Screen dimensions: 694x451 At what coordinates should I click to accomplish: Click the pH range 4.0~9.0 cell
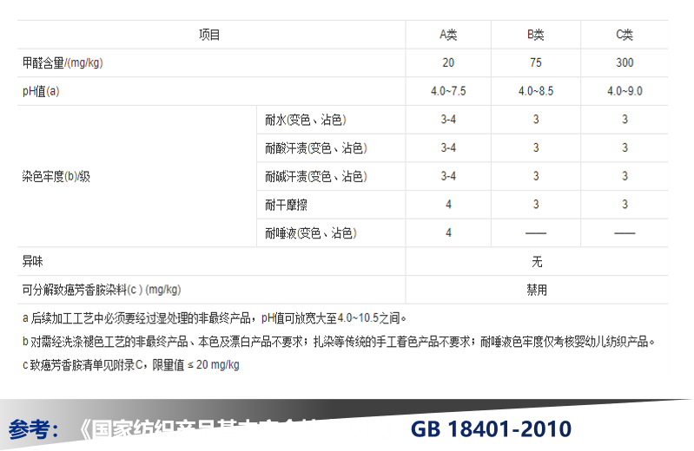pos(625,91)
